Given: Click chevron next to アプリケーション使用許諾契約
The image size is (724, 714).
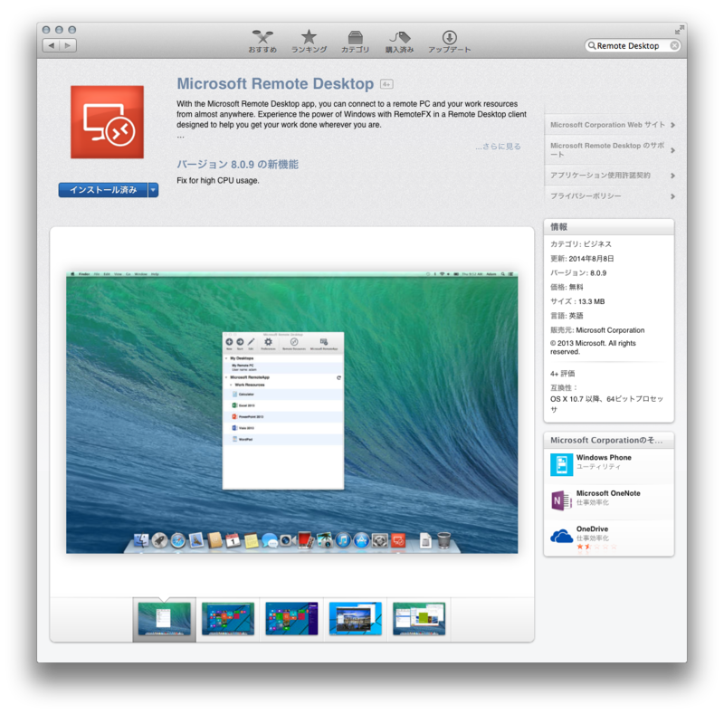Looking at the screenshot, I should click(672, 176).
